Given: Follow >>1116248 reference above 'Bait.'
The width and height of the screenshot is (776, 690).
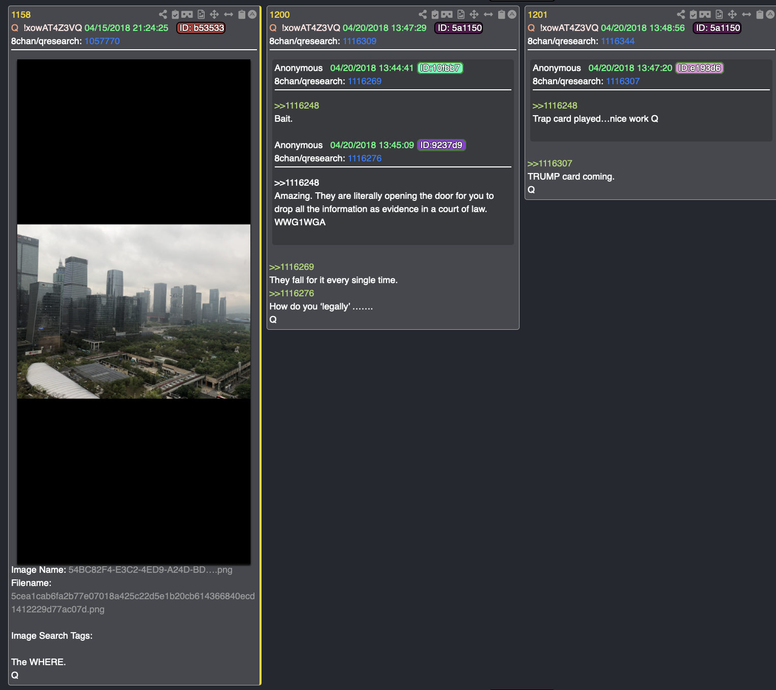Looking at the screenshot, I should [x=297, y=106].
